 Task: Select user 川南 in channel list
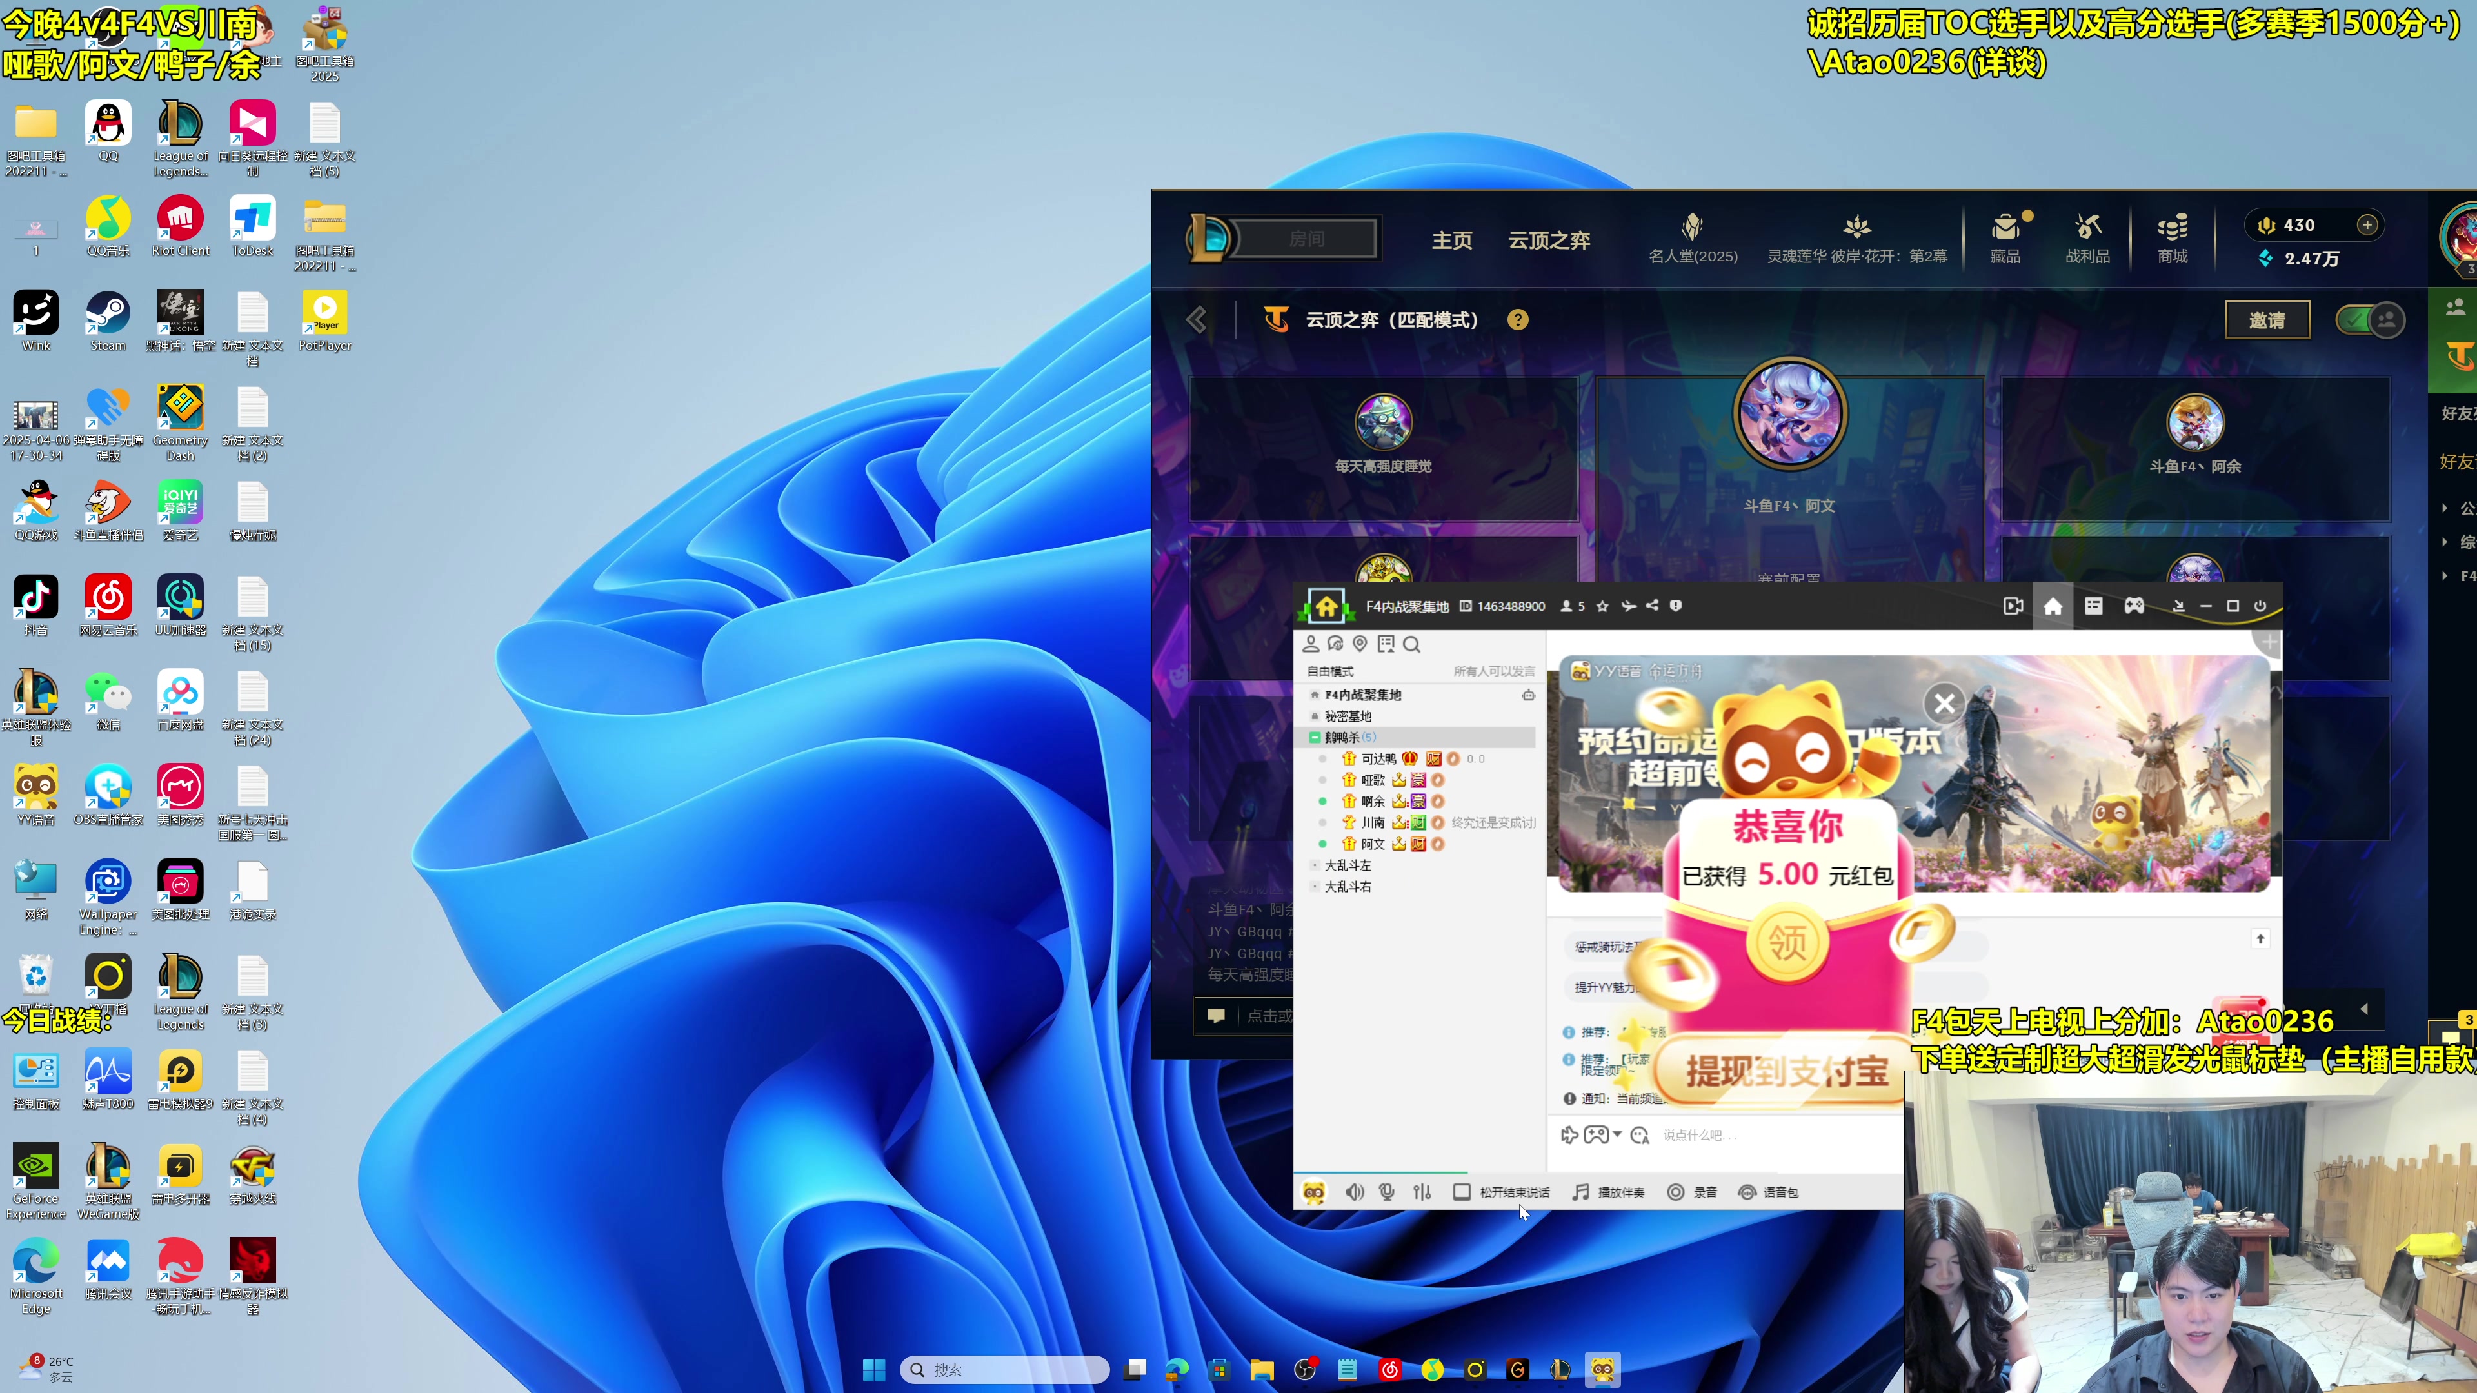1373,822
